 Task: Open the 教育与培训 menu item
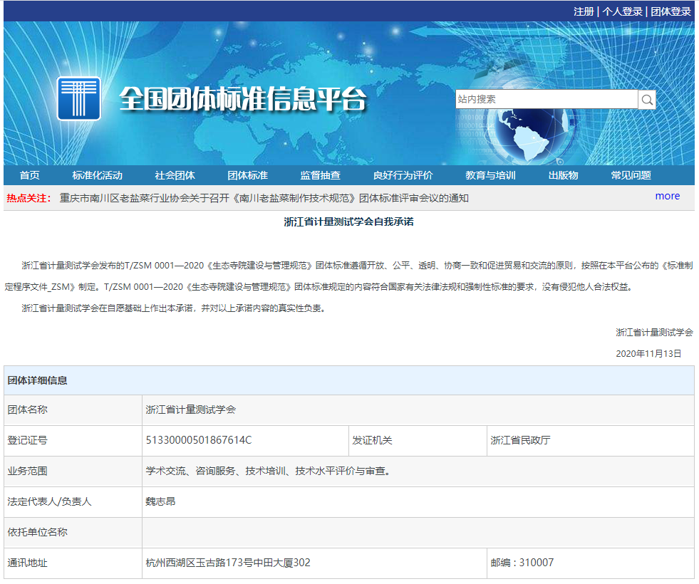click(490, 175)
